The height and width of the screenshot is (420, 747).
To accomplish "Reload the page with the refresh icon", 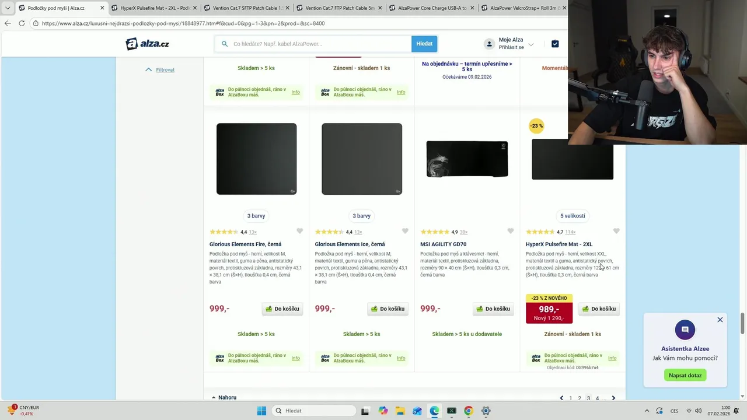I will [x=22, y=23].
